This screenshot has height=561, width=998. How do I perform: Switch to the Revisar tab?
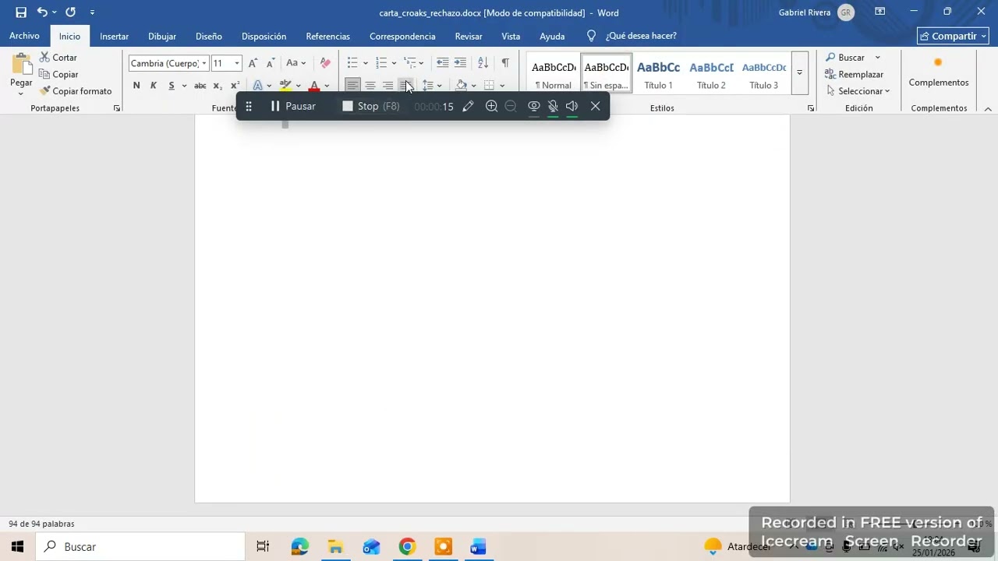[x=469, y=36]
